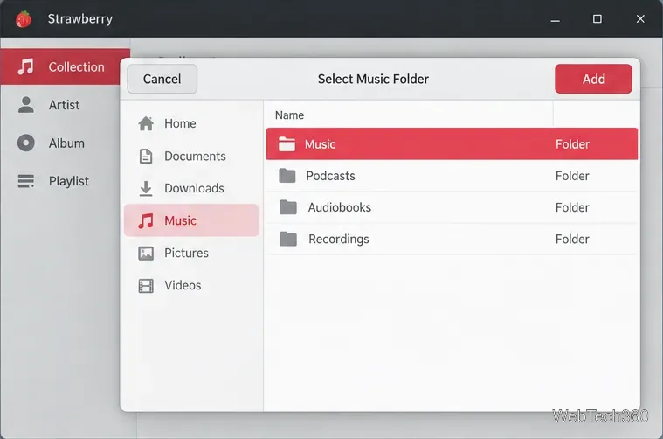Go to Home in the places list
This screenshot has width=663, height=439.
pyautogui.click(x=191, y=123)
